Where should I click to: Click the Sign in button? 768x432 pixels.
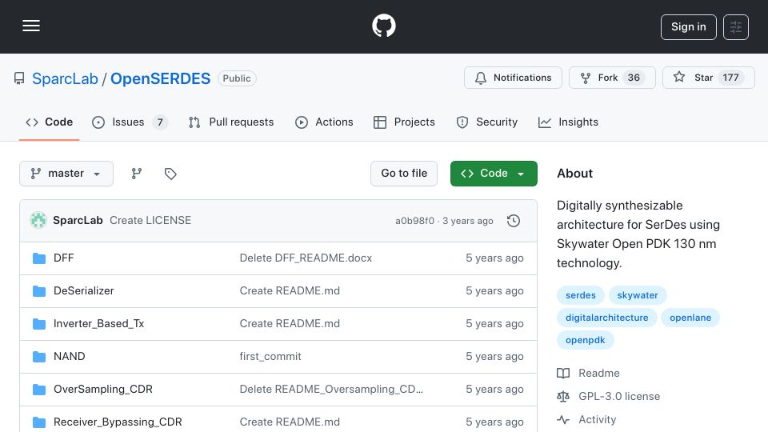point(688,27)
